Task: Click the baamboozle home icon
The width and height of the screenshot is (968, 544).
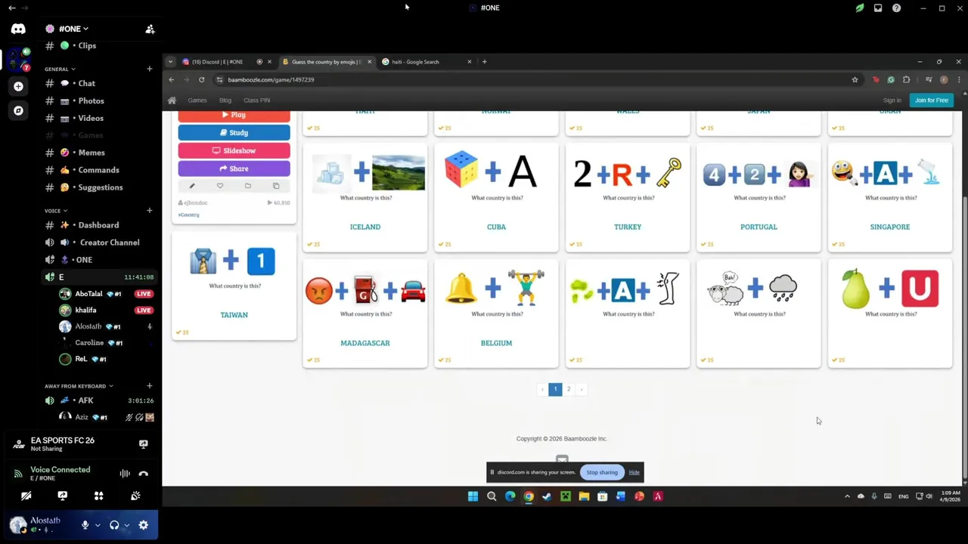Action: pos(172,100)
